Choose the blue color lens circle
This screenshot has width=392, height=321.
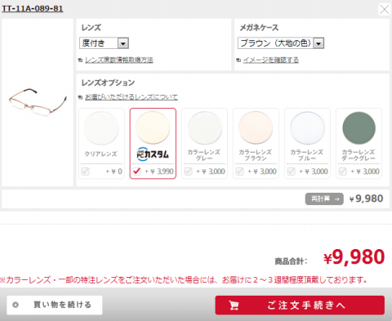pyautogui.click(x=307, y=128)
